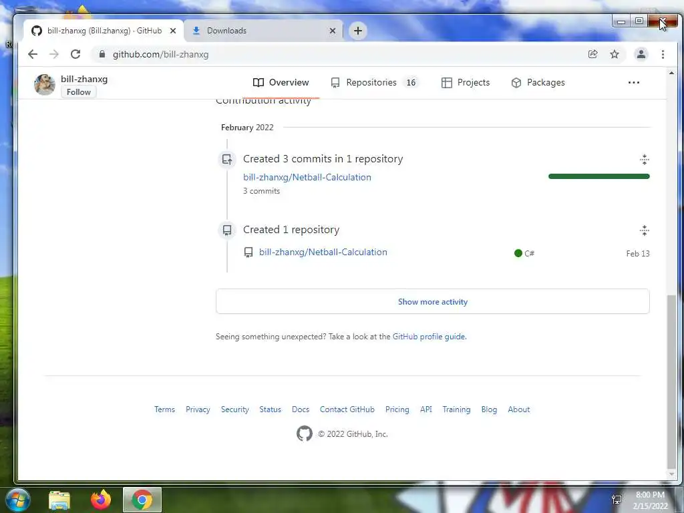
Task: Open the Pricing footer link
Action: pyautogui.click(x=397, y=409)
